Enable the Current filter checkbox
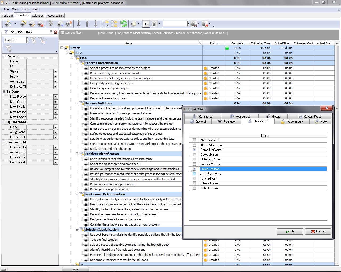The width and height of the screenshot is (341, 272). tap(62, 33)
